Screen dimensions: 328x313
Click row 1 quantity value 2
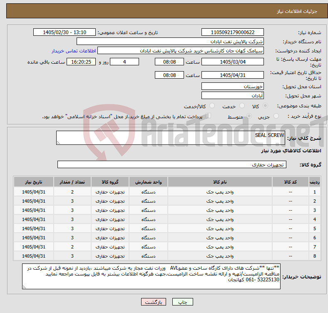(x=72, y=192)
